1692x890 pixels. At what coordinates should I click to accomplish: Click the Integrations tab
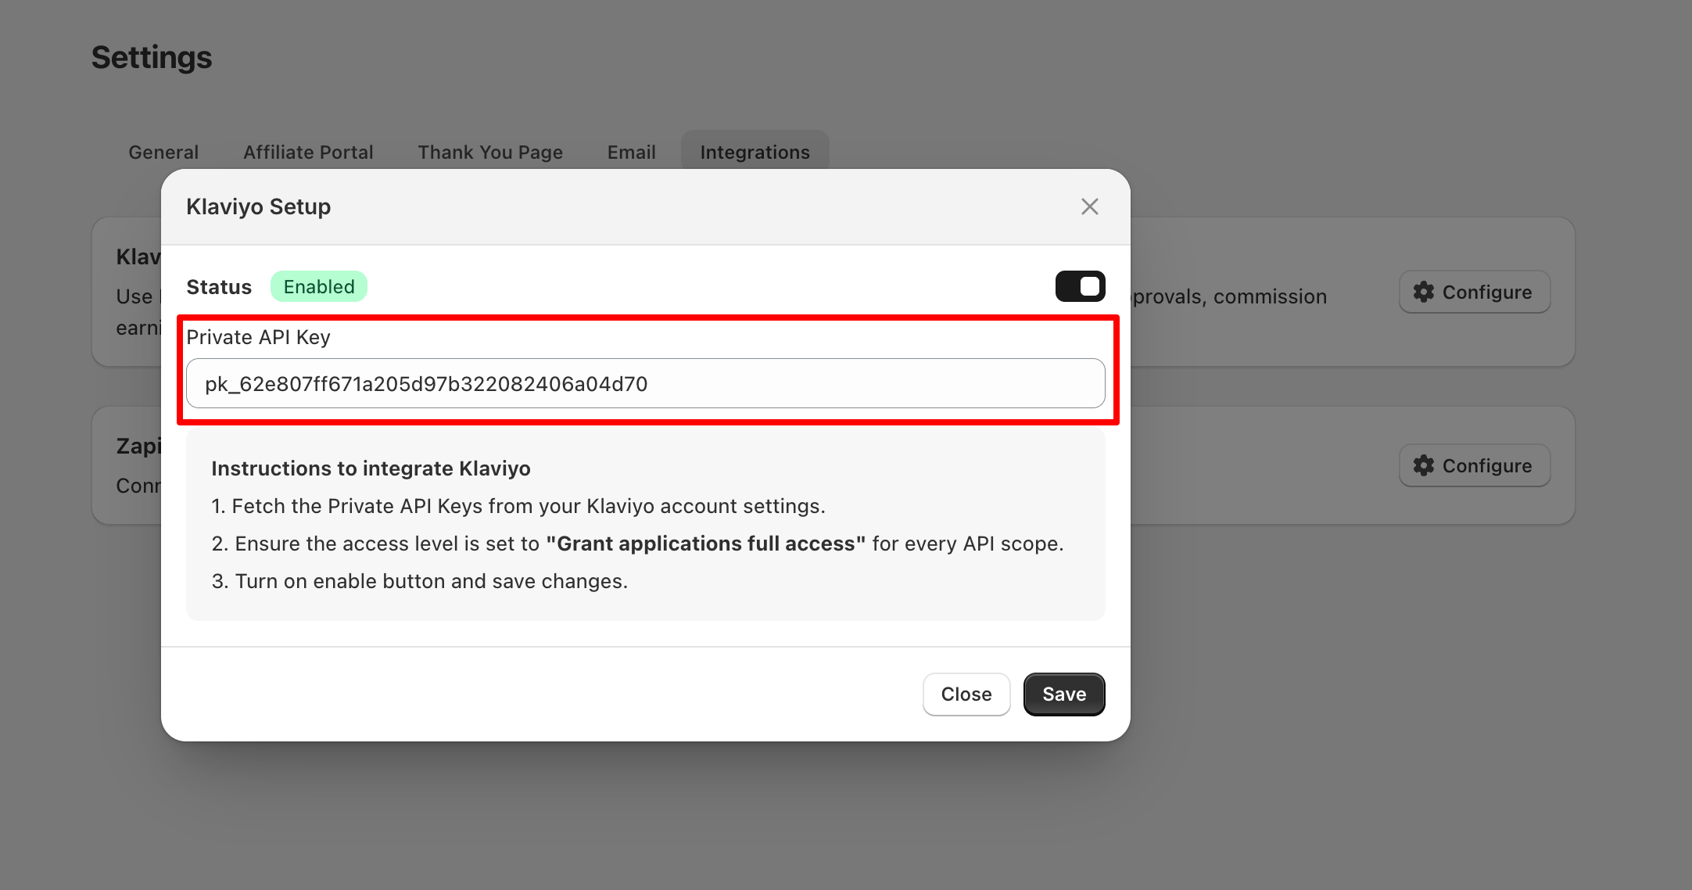[755, 152]
